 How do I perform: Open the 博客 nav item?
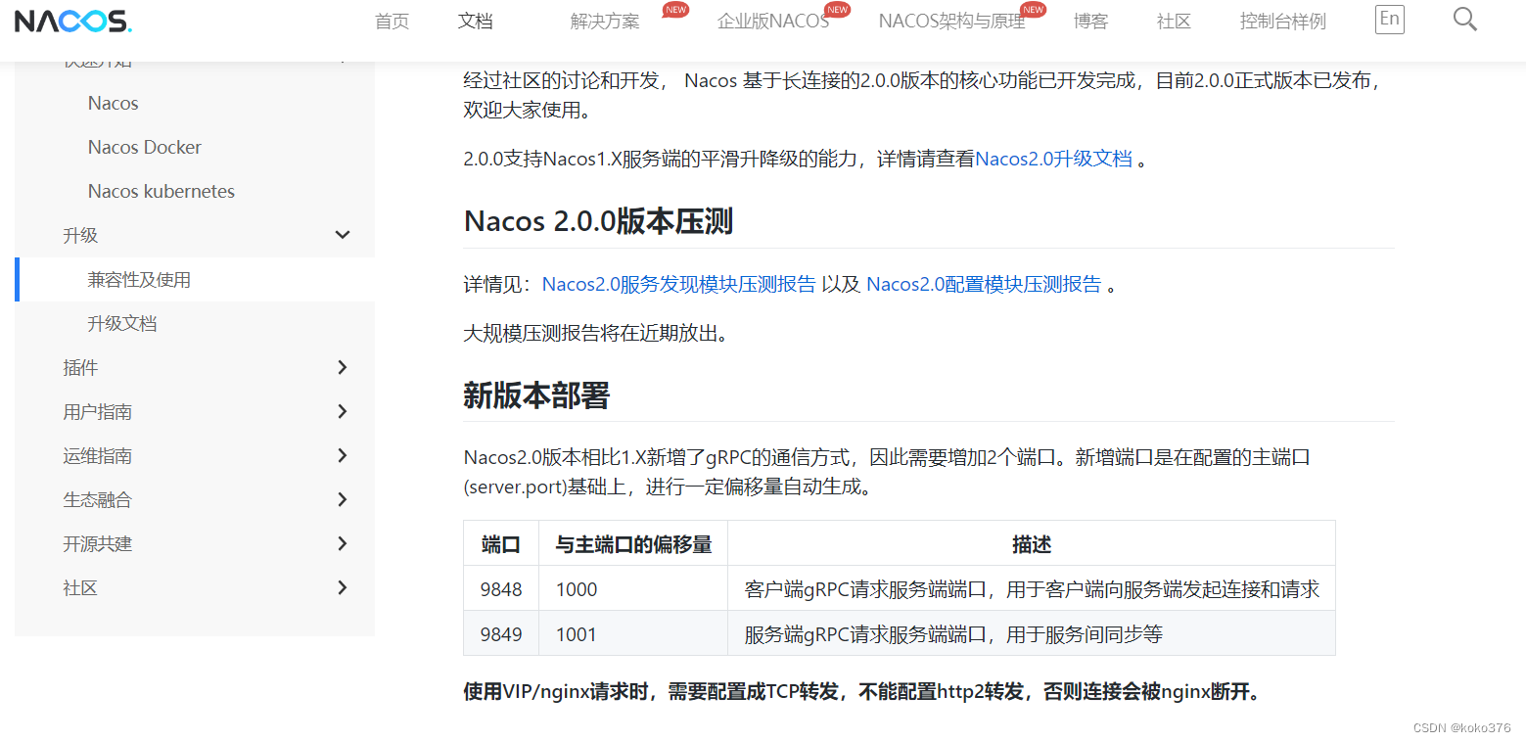tap(1090, 22)
